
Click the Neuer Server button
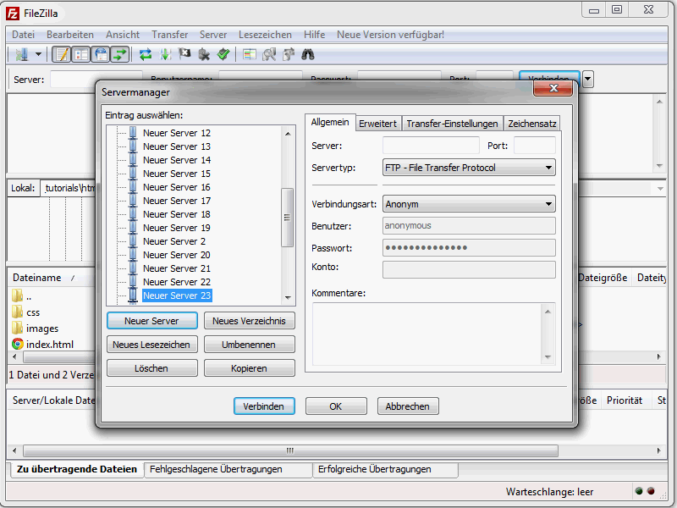coord(152,321)
